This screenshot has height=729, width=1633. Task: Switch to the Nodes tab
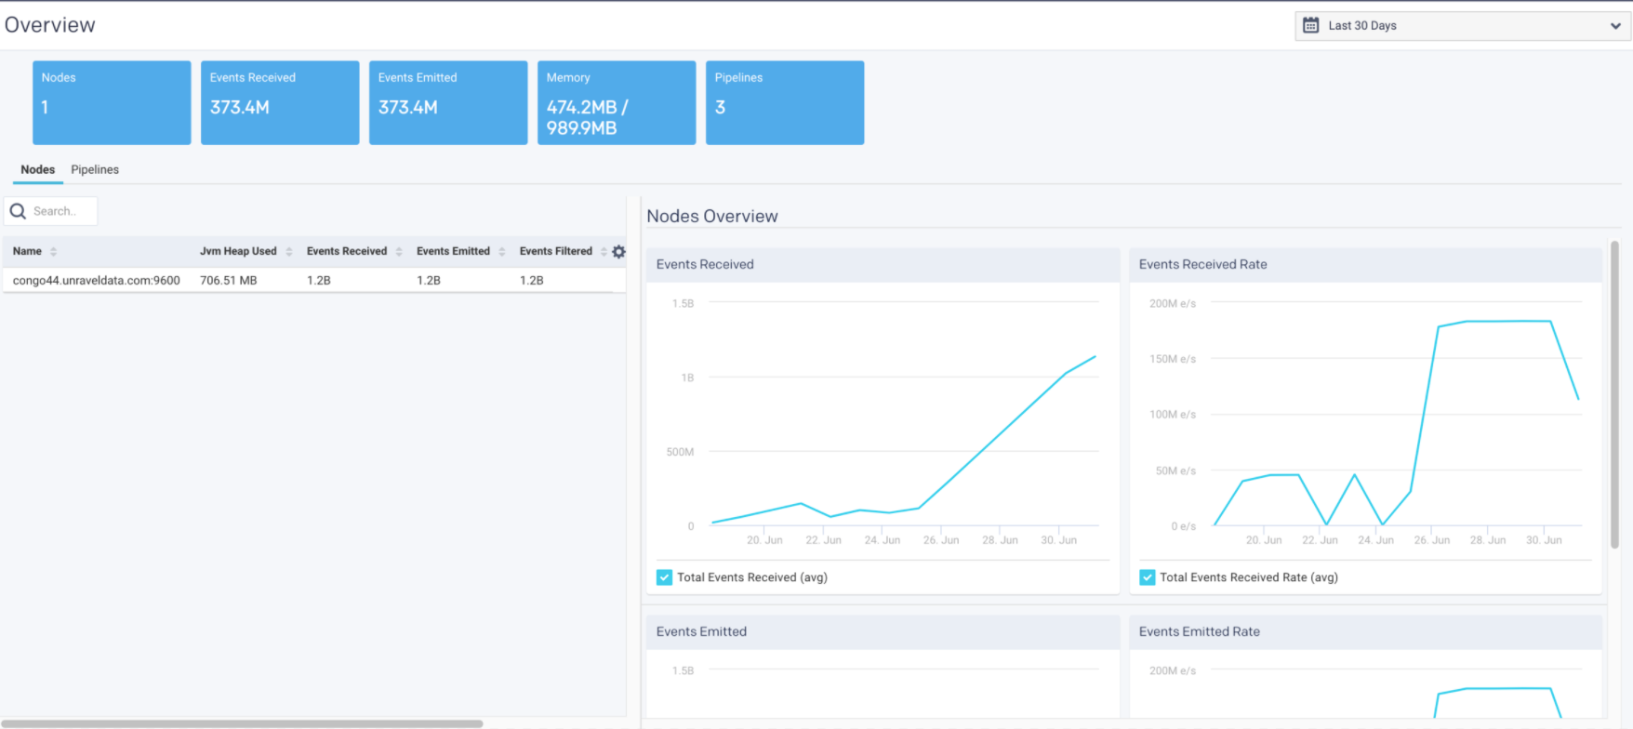pos(38,169)
